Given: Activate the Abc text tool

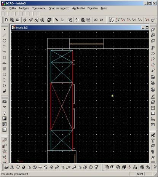Looking at the screenshot, I should tap(5, 63).
